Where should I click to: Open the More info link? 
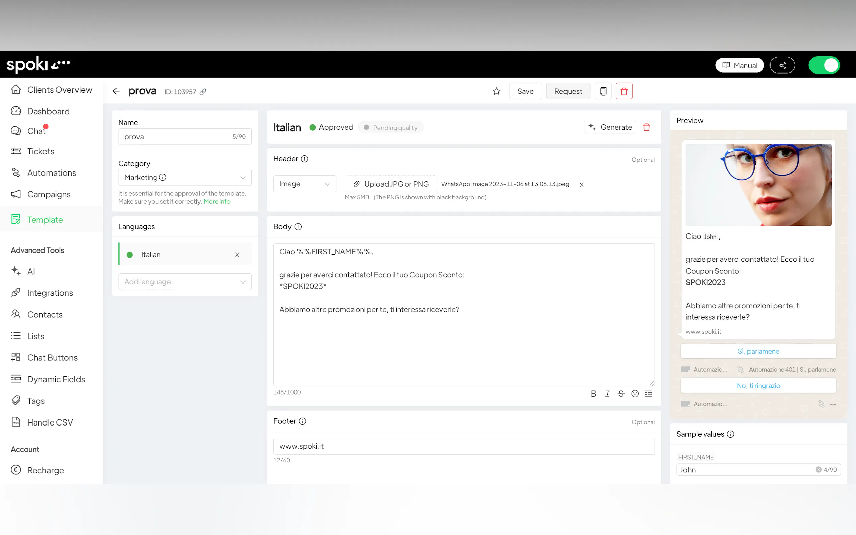click(217, 202)
